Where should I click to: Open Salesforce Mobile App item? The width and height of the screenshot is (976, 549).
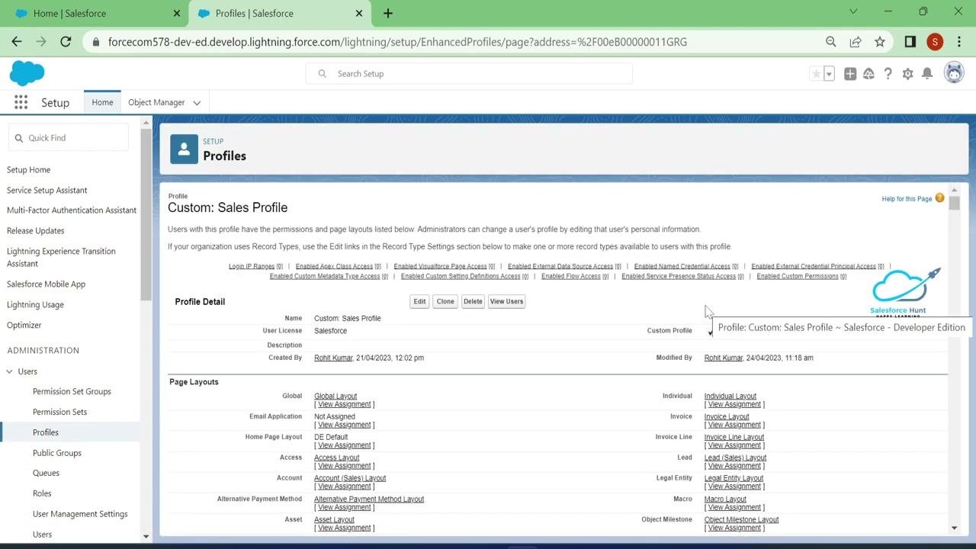click(46, 284)
